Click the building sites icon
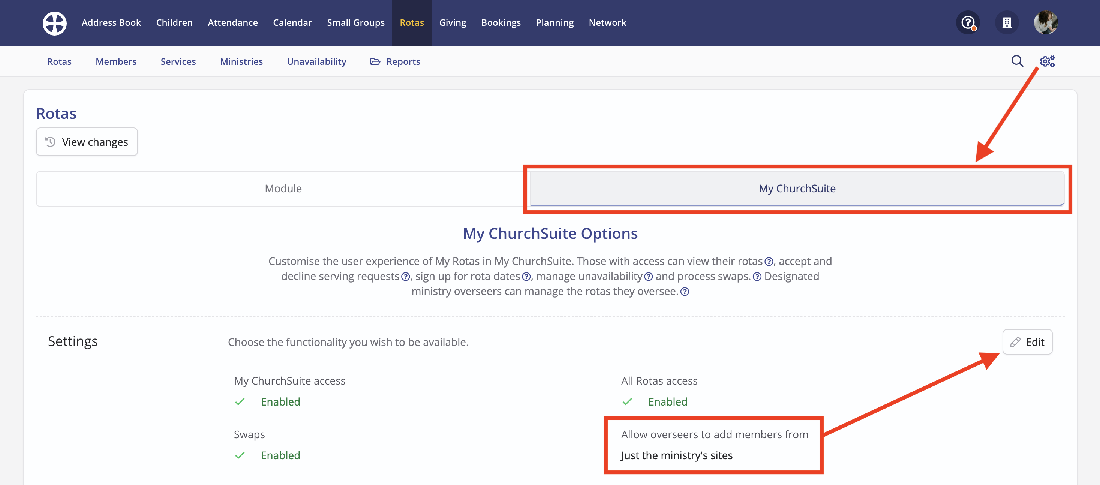 click(x=1007, y=22)
